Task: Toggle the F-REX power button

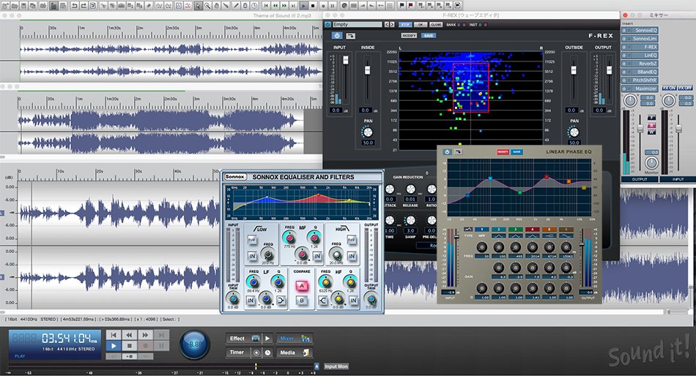Action: (337, 34)
